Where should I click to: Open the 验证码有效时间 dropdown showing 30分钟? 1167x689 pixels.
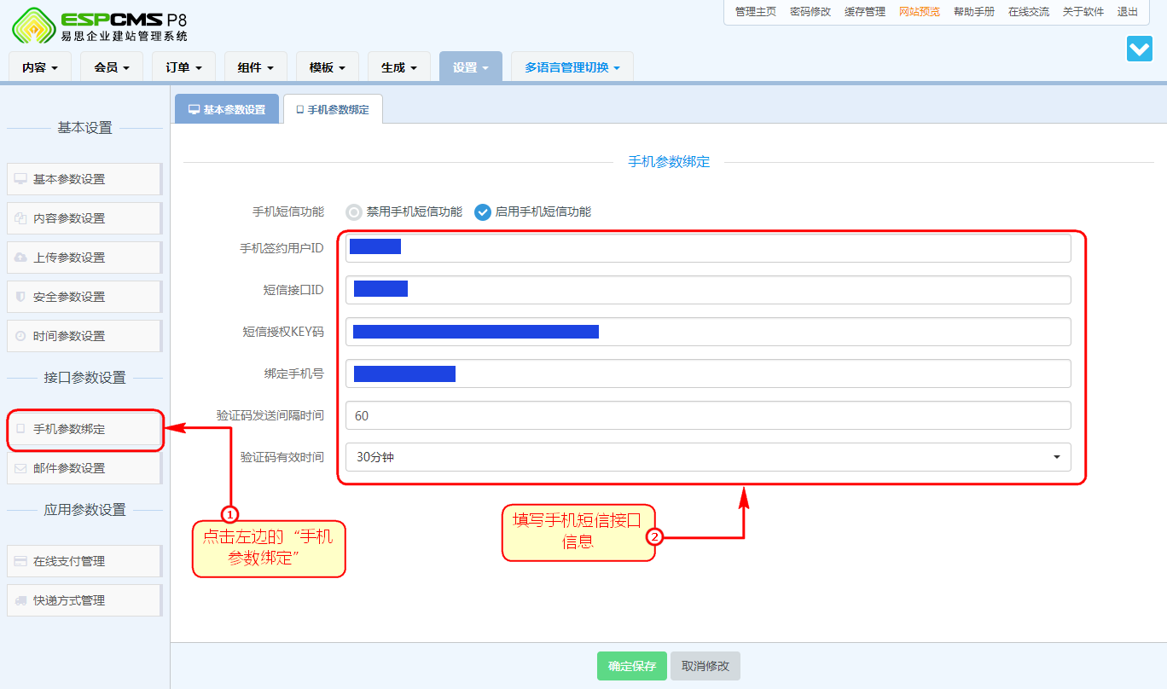(708, 457)
